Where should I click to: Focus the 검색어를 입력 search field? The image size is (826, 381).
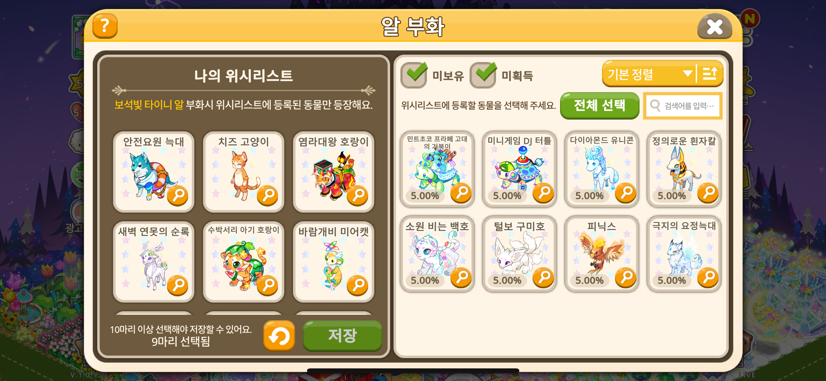coord(683,106)
